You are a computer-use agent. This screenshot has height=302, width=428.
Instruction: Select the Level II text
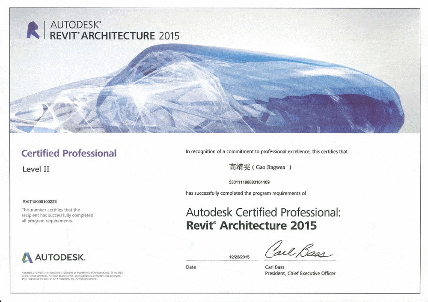coord(36,169)
